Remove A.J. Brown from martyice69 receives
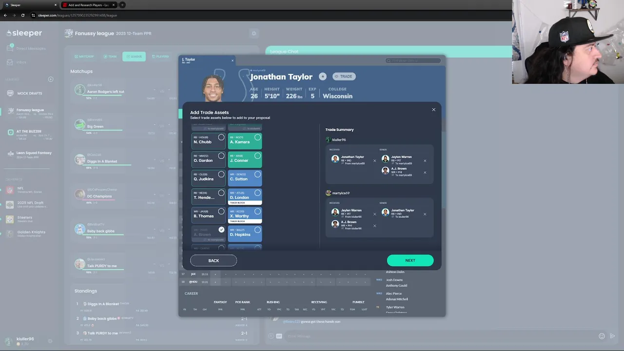 [374, 226]
